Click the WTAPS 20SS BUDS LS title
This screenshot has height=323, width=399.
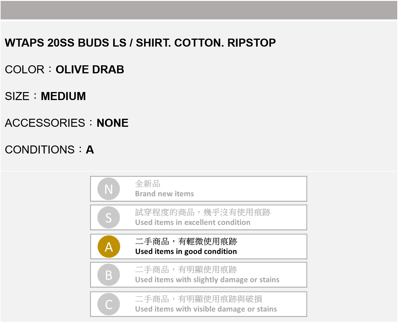coord(140,43)
